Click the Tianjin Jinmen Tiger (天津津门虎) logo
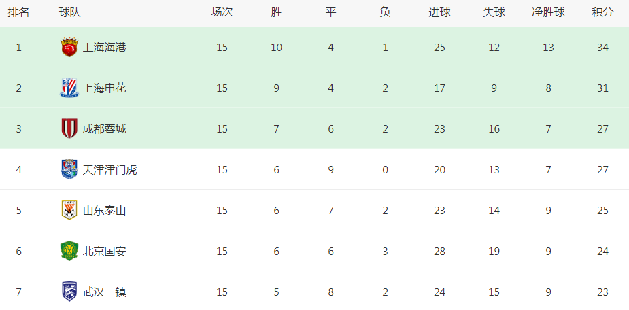This screenshot has width=629, height=310. pos(69,170)
